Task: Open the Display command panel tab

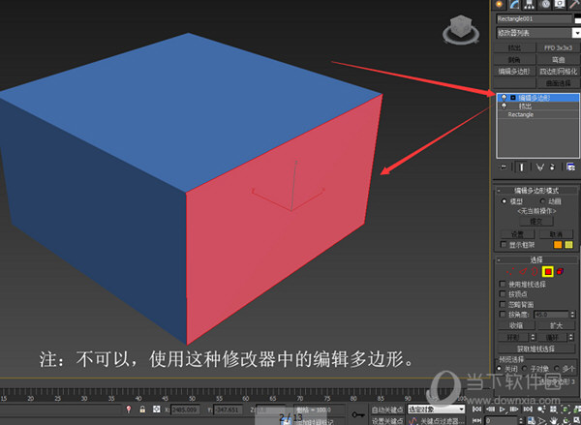Action: coord(559,4)
